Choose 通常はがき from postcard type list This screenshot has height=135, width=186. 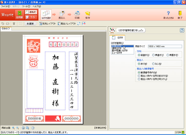click(x=118, y=48)
